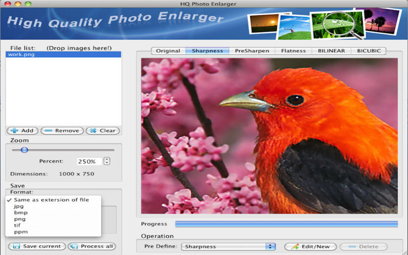
Task: Select jpg from the format menu
Action: [53, 206]
